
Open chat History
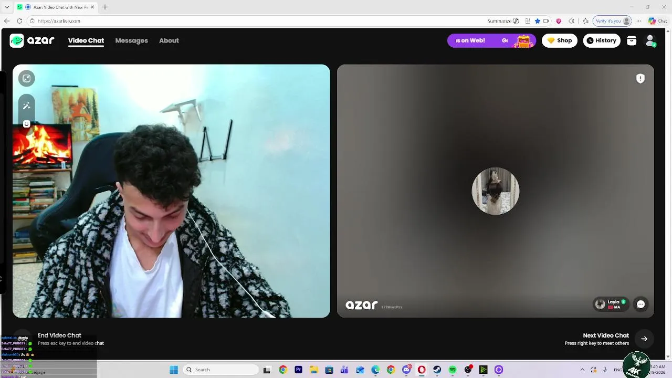(x=602, y=40)
